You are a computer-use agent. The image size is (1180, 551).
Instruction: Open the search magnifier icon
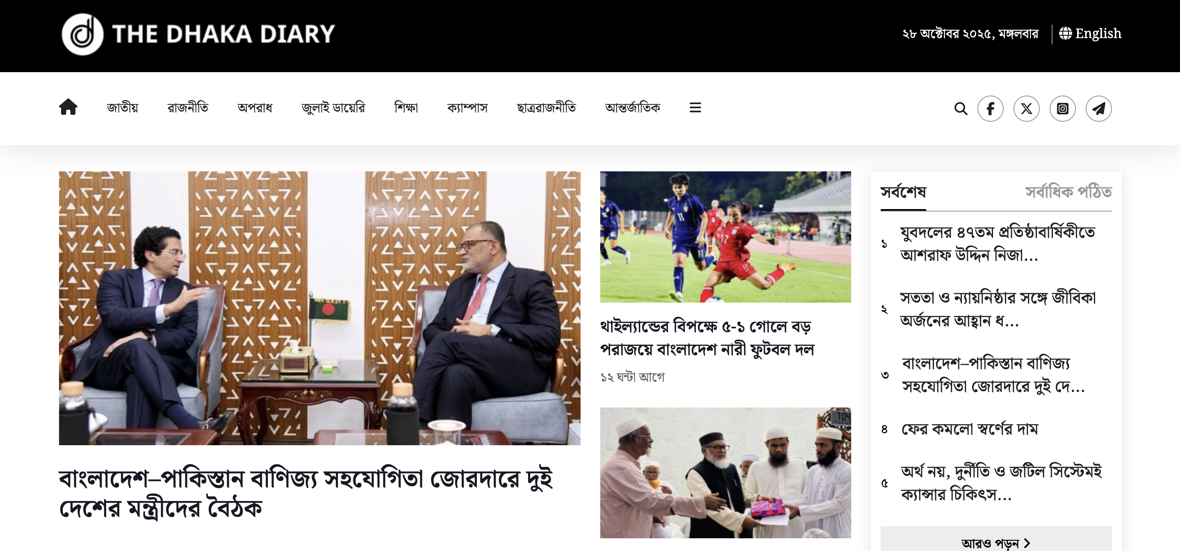tap(961, 109)
